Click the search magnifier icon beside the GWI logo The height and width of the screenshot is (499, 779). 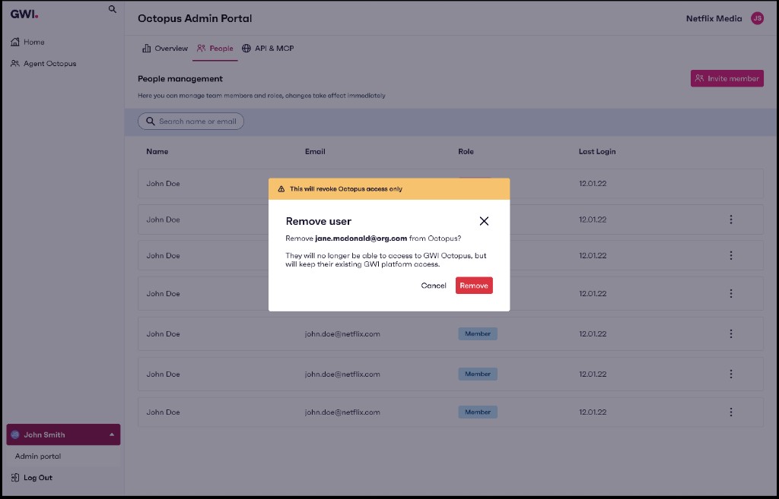click(113, 9)
